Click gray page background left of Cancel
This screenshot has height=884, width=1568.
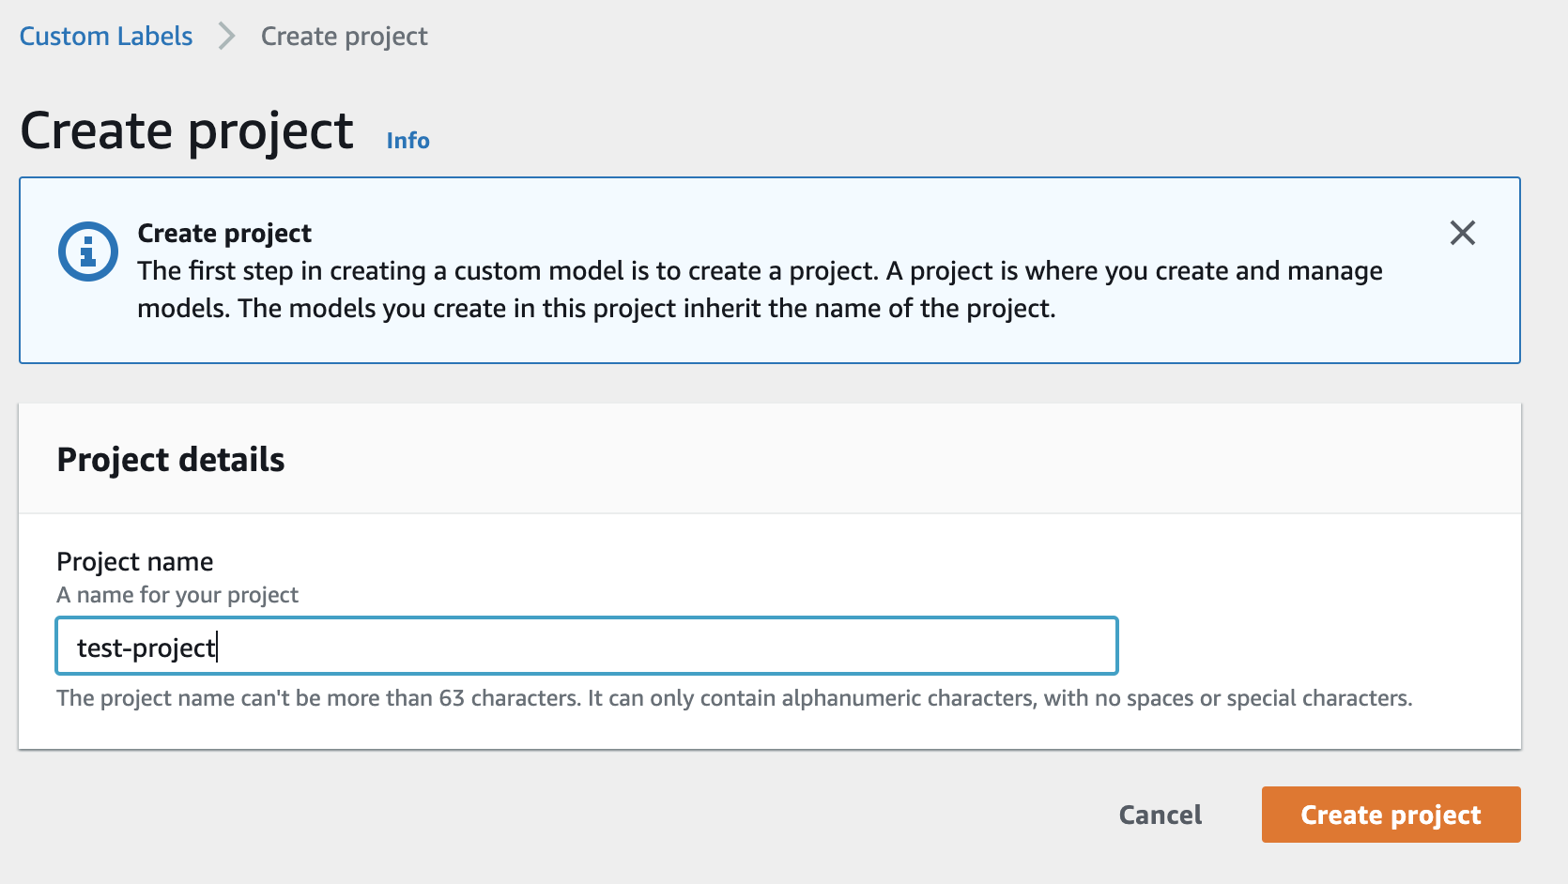tap(563, 815)
